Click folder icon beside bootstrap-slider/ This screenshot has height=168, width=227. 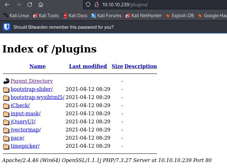pyautogui.click(x=6, y=90)
